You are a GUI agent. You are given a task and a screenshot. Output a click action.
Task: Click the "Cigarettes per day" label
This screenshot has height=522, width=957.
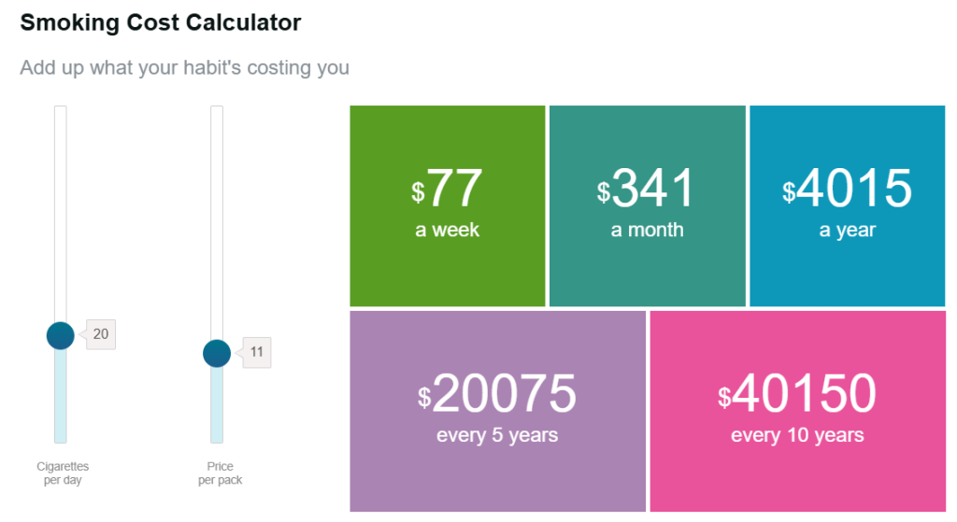pyautogui.click(x=63, y=473)
